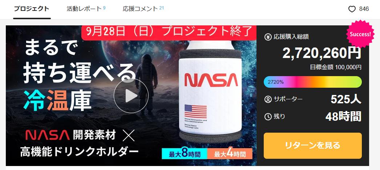Click the red NASA logo on the holder
This screenshot has height=170, width=380.
211,80
